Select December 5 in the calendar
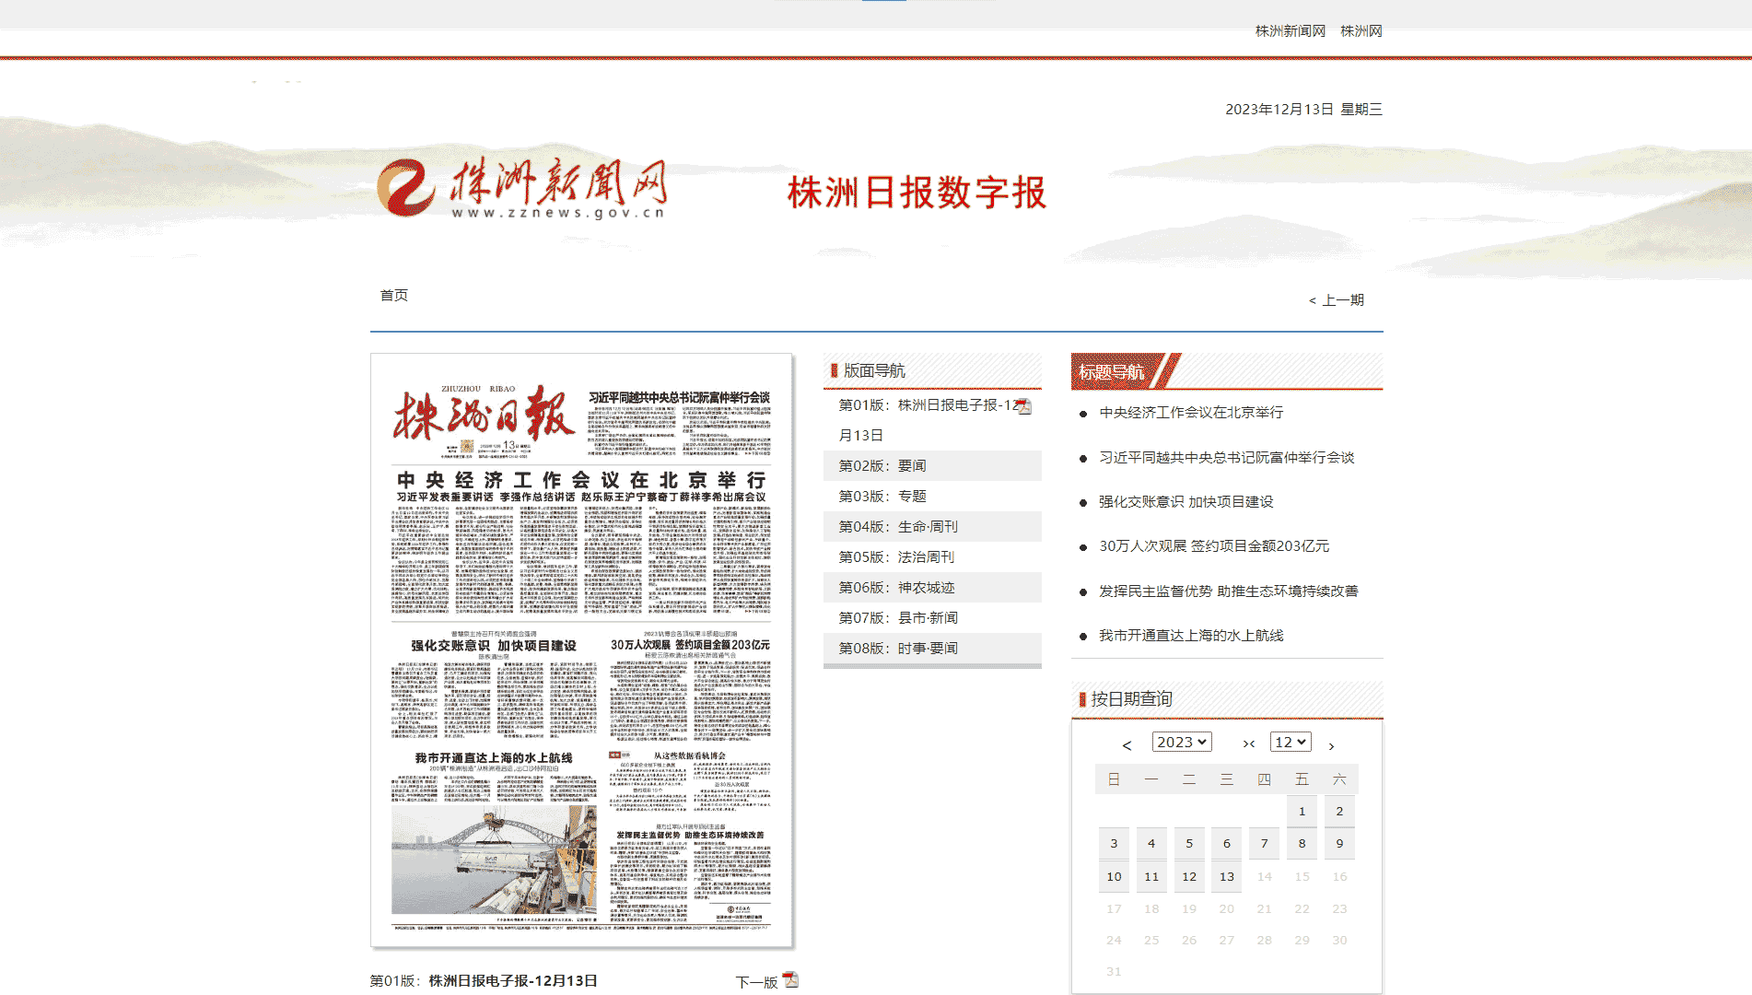1752x995 pixels. coord(1189,844)
